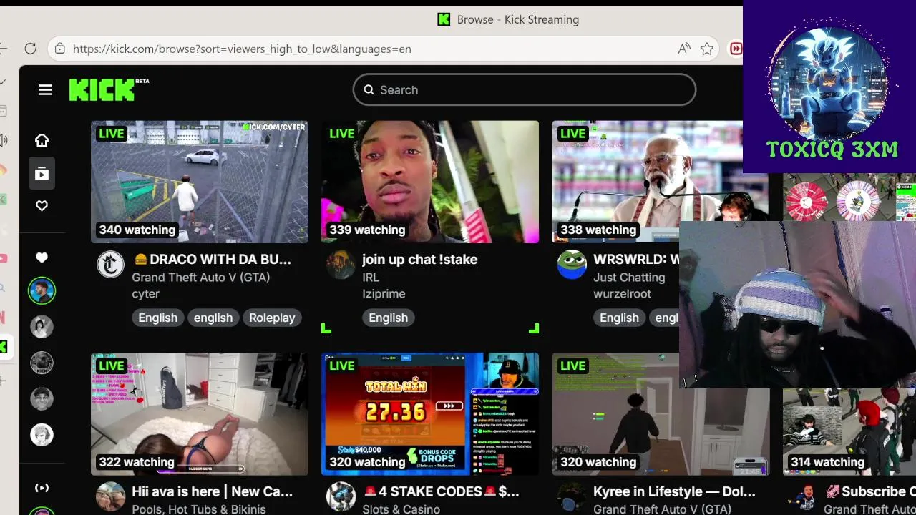Click the Kick favicon on the browser tab

click(x=444, y=19)
